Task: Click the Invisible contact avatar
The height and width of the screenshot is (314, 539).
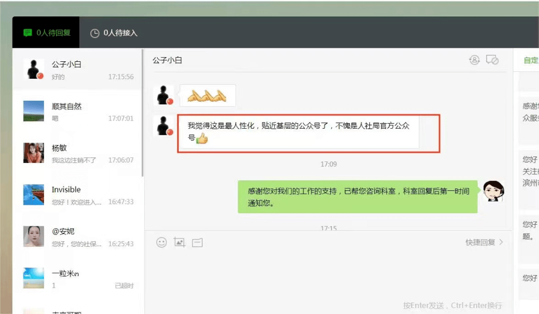Action: coord(34,194)
